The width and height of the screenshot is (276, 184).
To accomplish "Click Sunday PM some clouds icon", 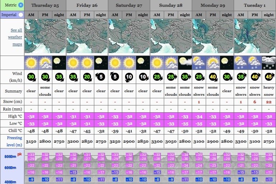I will [x=171, y=62].
